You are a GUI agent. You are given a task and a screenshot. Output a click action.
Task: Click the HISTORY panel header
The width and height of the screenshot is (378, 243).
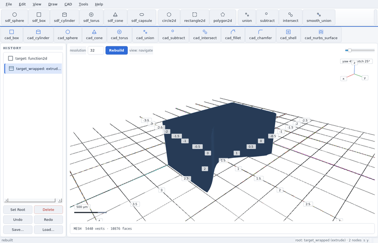click(x=12, y=48)
